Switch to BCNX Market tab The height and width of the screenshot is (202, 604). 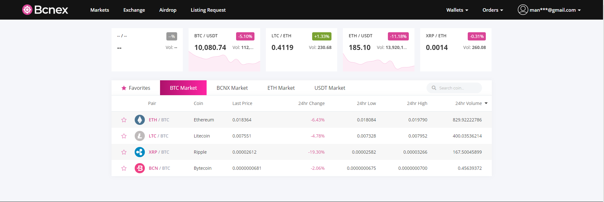232,88
